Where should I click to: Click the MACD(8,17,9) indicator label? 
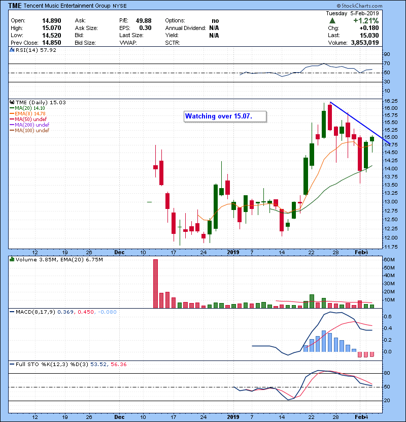pos(36,312)
